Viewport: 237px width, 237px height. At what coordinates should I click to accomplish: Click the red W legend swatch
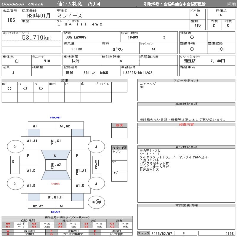(x=8, y=231)
